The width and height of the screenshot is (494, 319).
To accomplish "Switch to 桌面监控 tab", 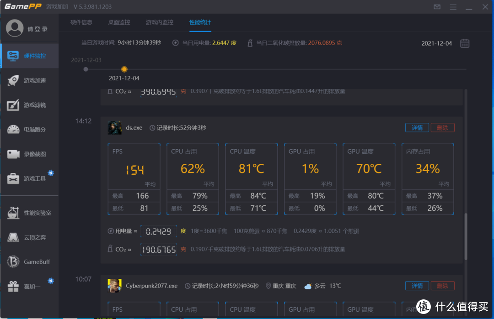I will pos(119,22).
